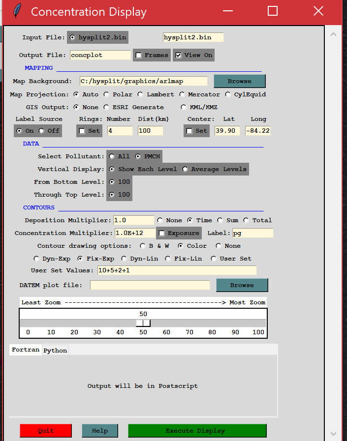Click the scrollbar down arrow
The height and width of the screenshot is (441, 347).
(334, 434)
